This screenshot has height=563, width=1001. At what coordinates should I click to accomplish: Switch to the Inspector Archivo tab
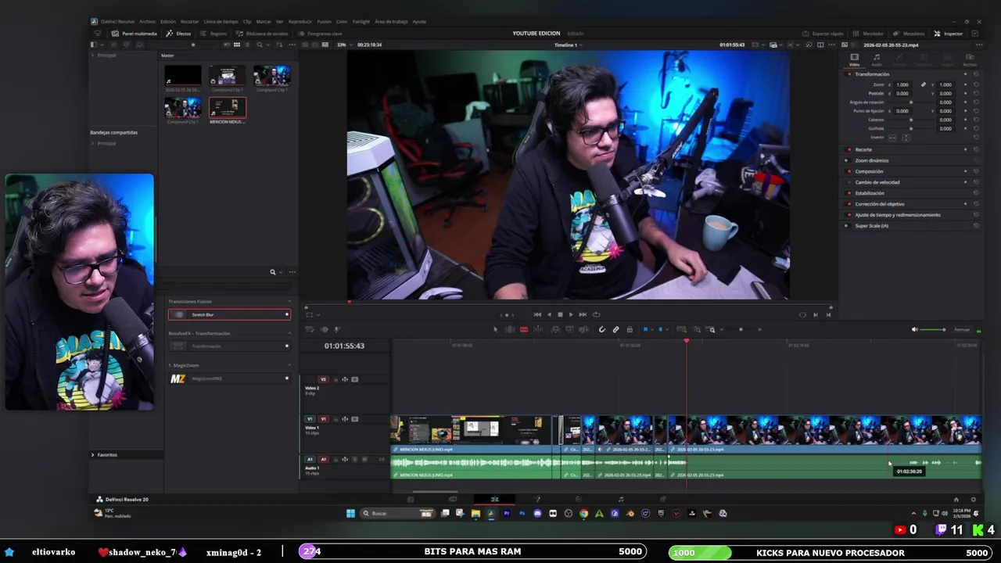(x=970, y=59)
